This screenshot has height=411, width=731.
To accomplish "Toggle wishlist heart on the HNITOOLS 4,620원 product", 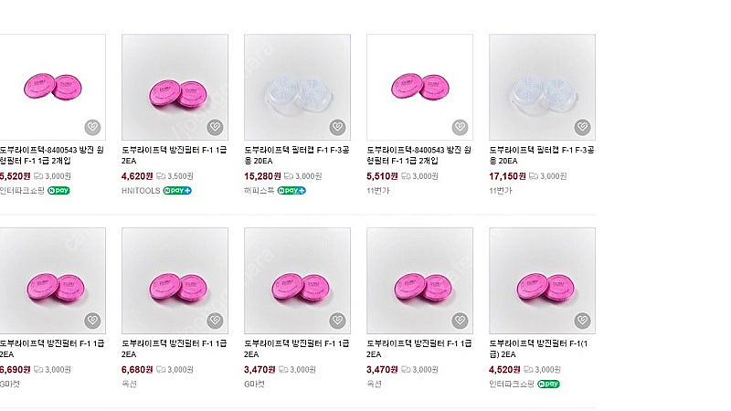I will [x=215, y=127].
